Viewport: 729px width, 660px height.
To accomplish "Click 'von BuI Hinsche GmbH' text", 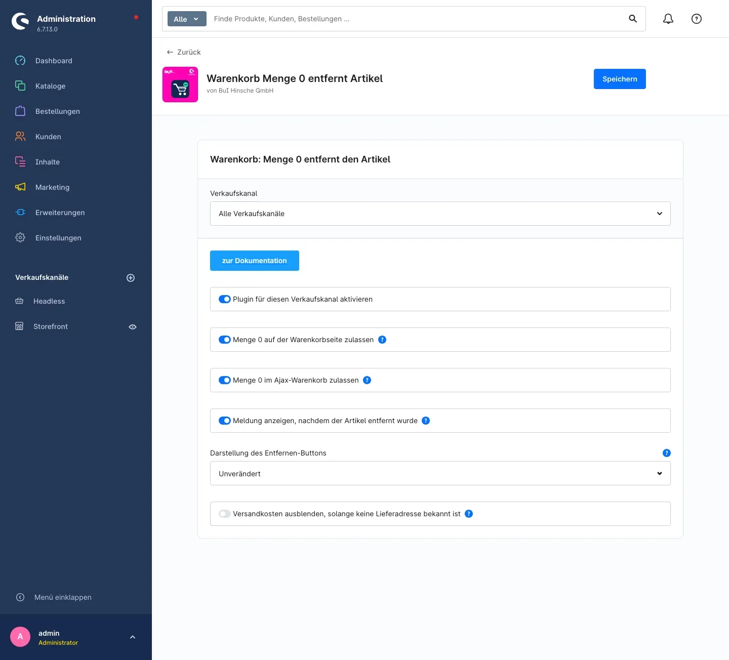I will [240, 91].
